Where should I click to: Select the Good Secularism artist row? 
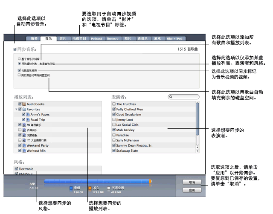[154, 114]
